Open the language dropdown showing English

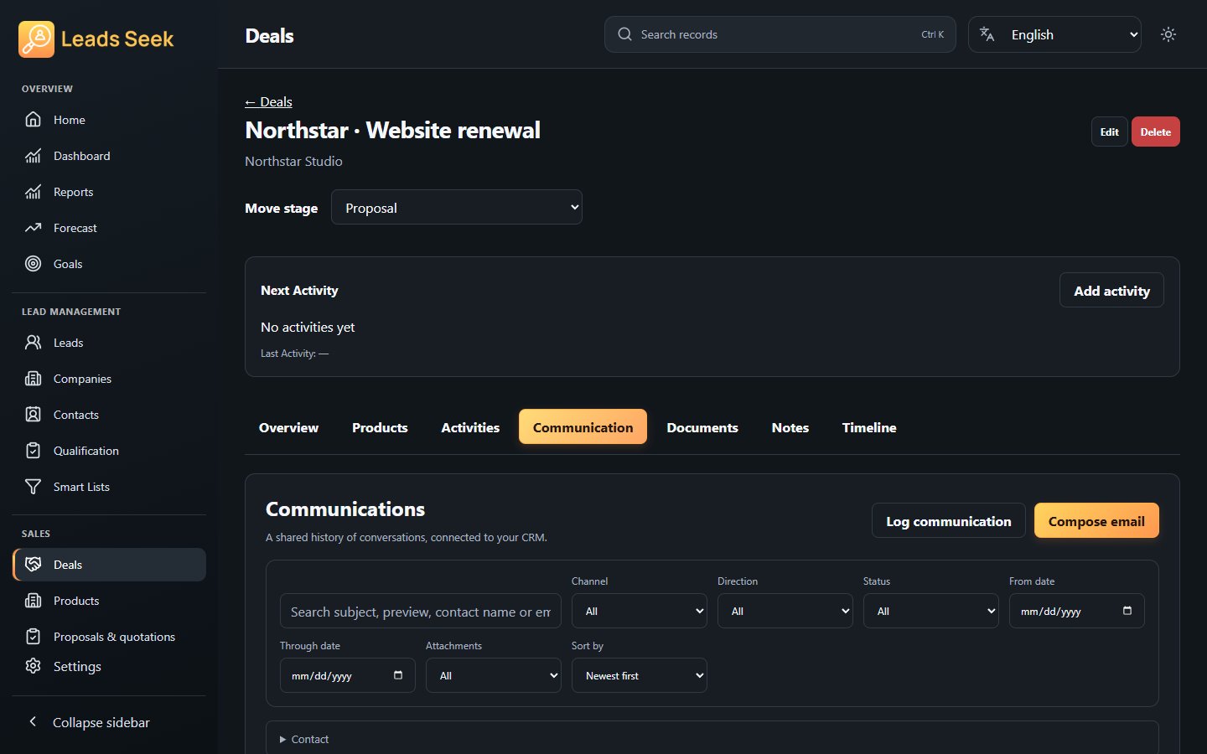click(x=1054, y=34)
